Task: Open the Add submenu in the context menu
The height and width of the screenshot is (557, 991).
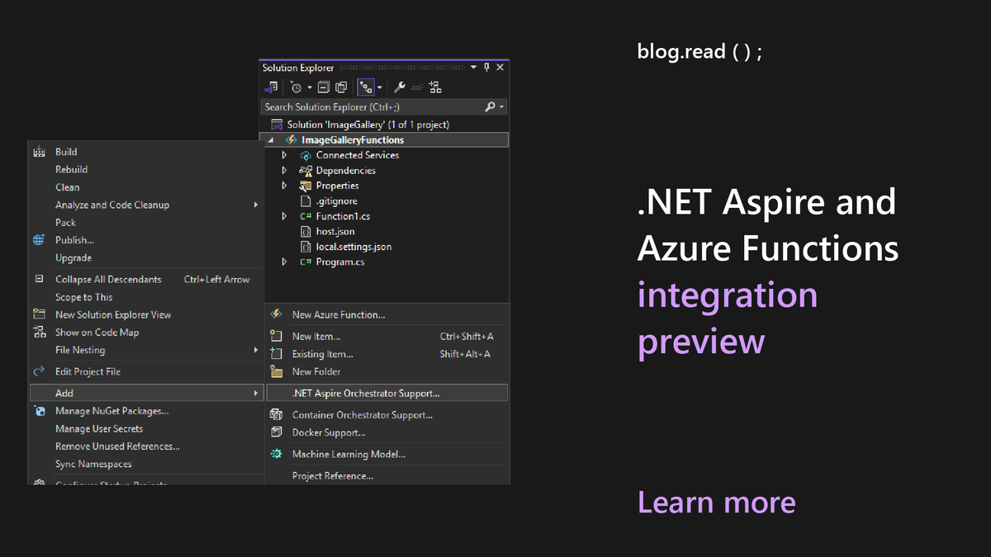Action: point(64,392)
